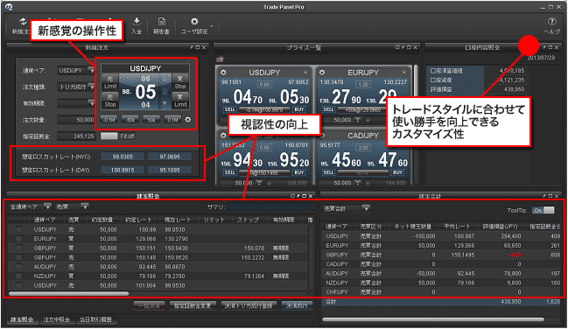The image size is (568, 329).
Task: Click the 指定証拠金 field showing 245,125
Action: click(x=76, y=136)
